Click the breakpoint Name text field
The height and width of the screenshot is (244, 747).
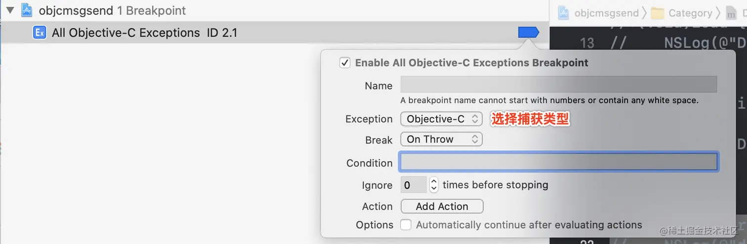point(558,85)
